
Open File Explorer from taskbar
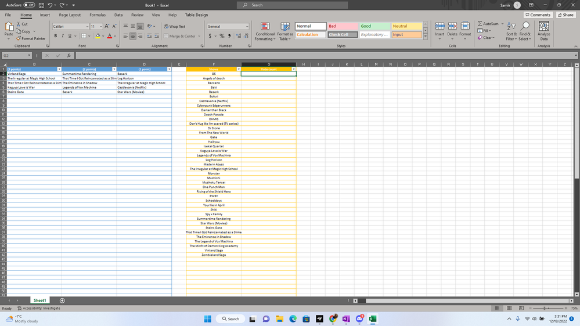tap(279, 318)
